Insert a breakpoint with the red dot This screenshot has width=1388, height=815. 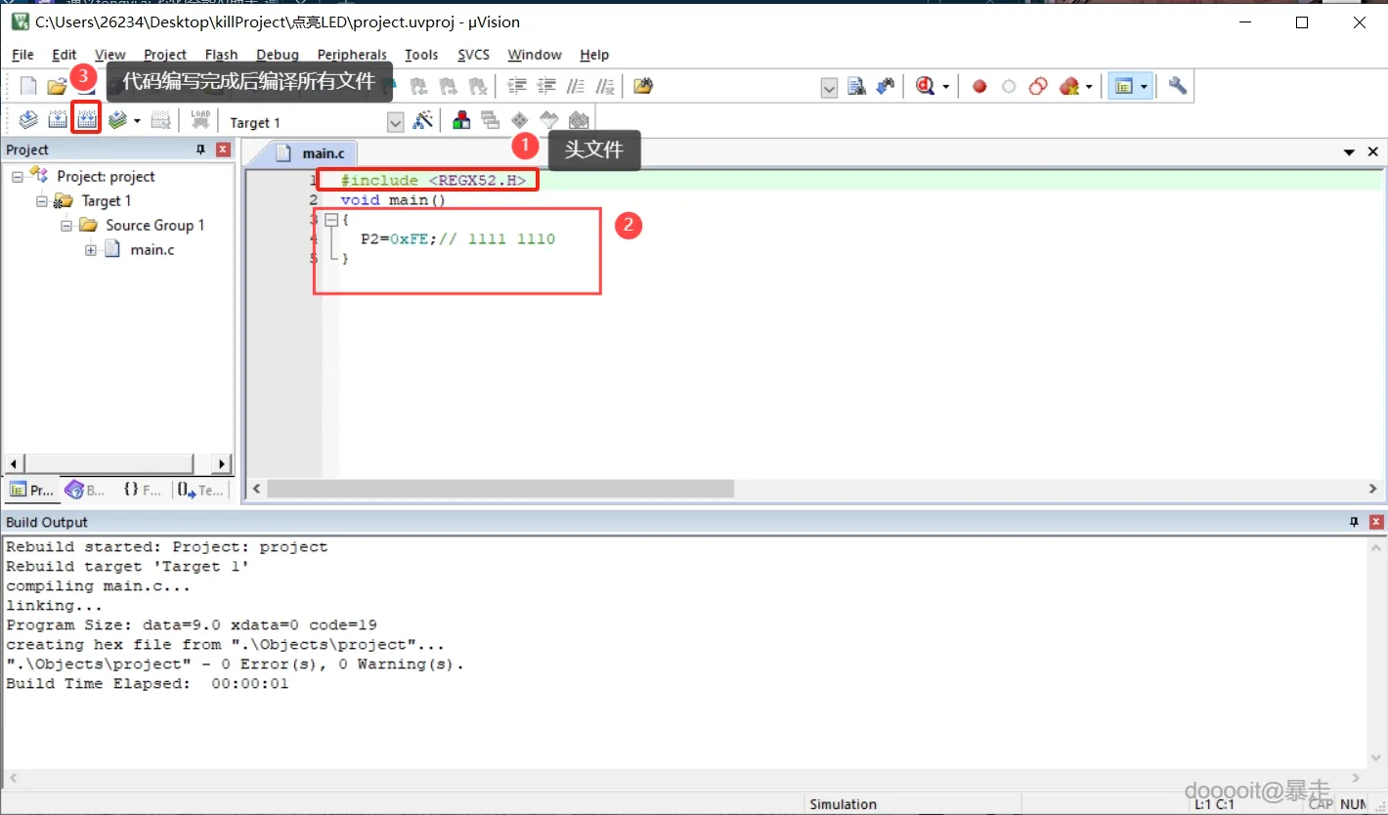pyautogui.click(x=979, y=86)
